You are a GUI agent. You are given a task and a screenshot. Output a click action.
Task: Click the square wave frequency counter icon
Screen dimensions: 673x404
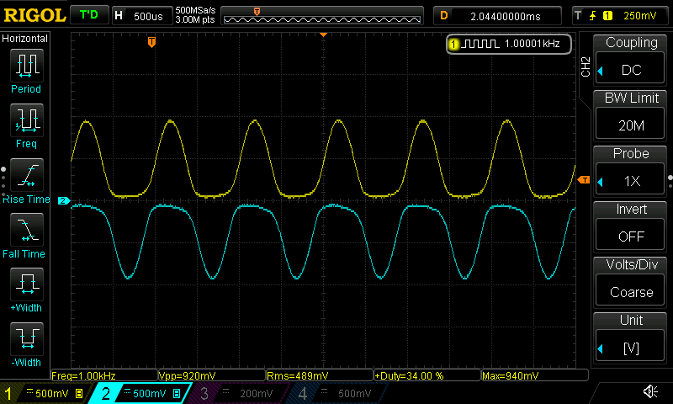[482, 44]
